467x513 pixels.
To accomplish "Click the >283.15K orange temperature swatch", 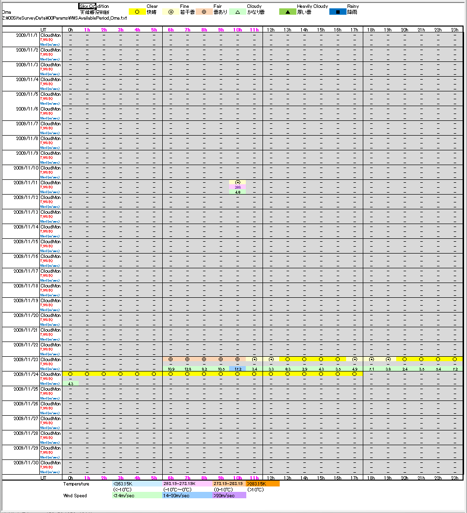I will click(263, 484).
